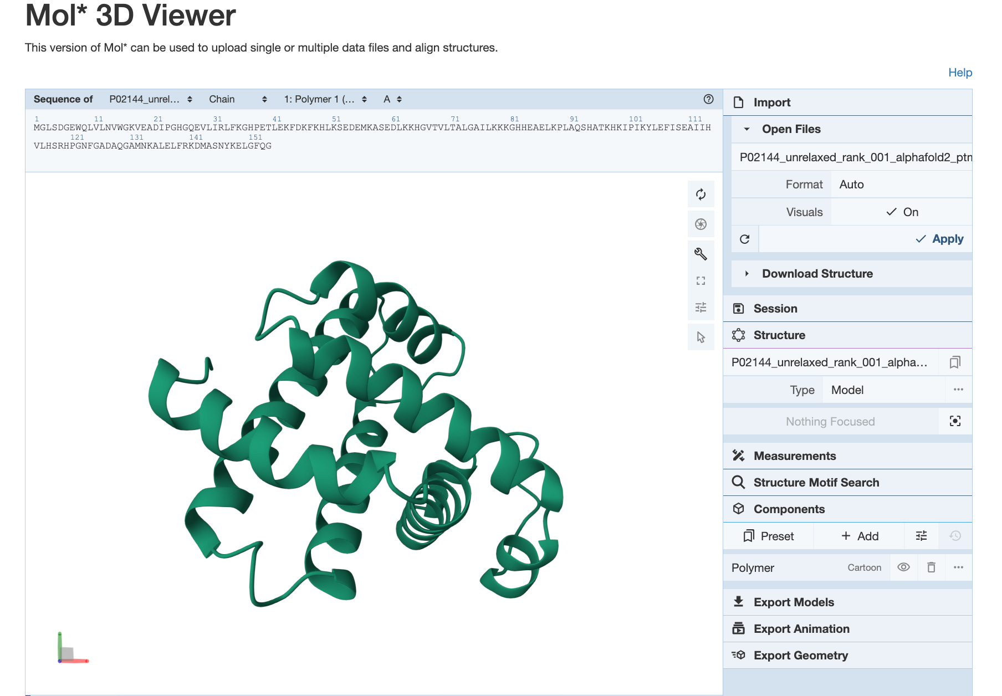1002x696 pixels.
Task: Expand the Export Animation panel
Action: pyautogui.click(x=848, y=628)
